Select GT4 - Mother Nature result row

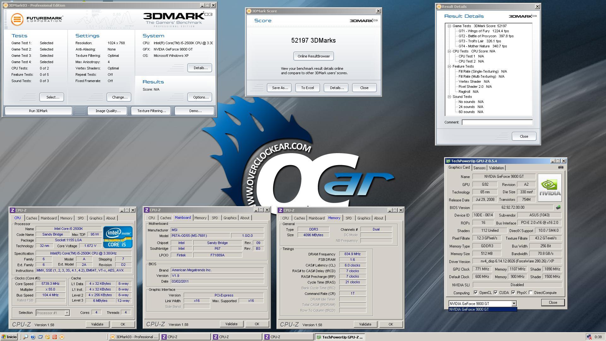tap(483, 46)
